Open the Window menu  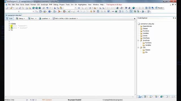(x=96, y=4)
